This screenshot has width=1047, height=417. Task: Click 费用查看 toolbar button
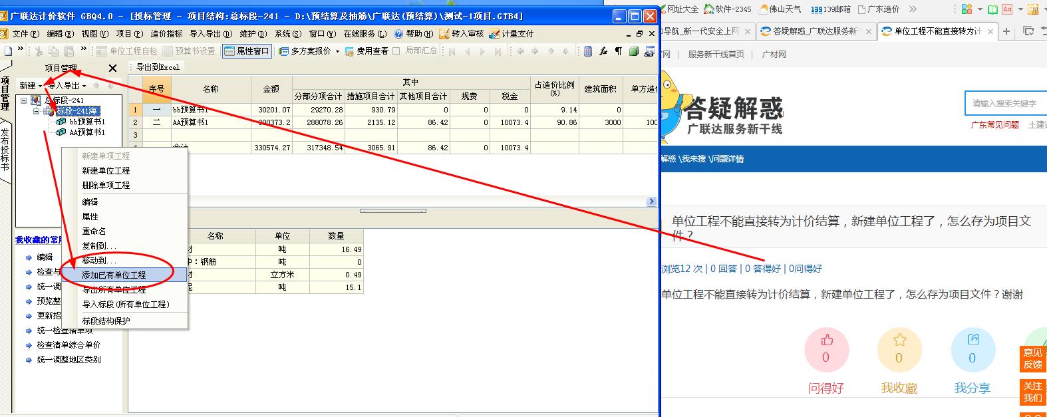pos(367,51)
